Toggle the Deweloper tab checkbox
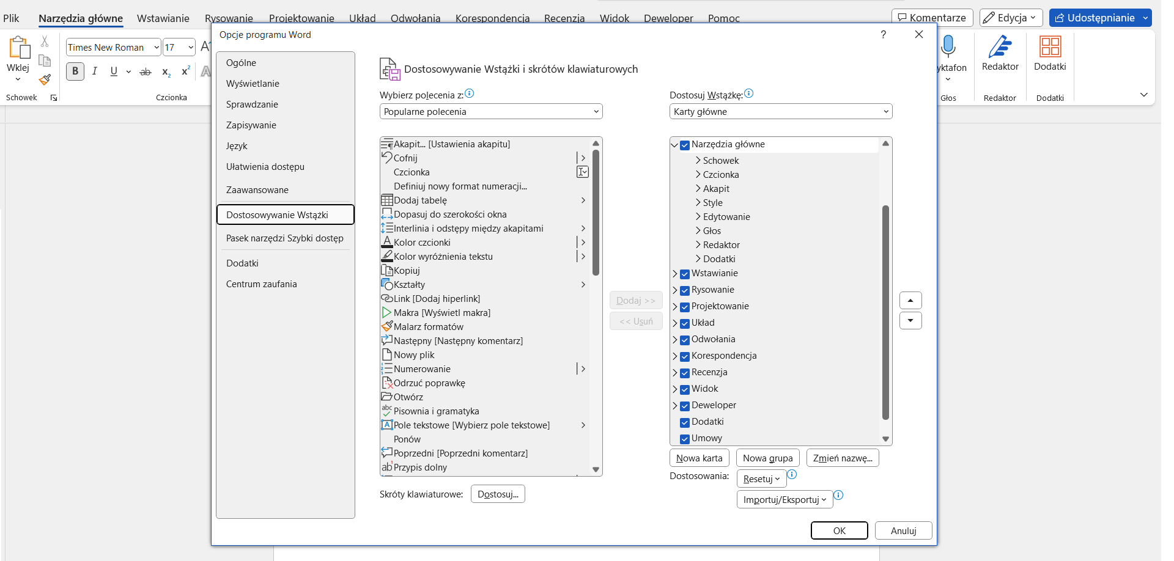Screen dimensions: 1174x561 point(685,406)
